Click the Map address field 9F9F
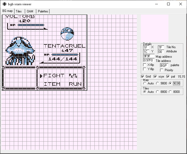This screenshot has height=154, width=187. click(x=149, y=56)
